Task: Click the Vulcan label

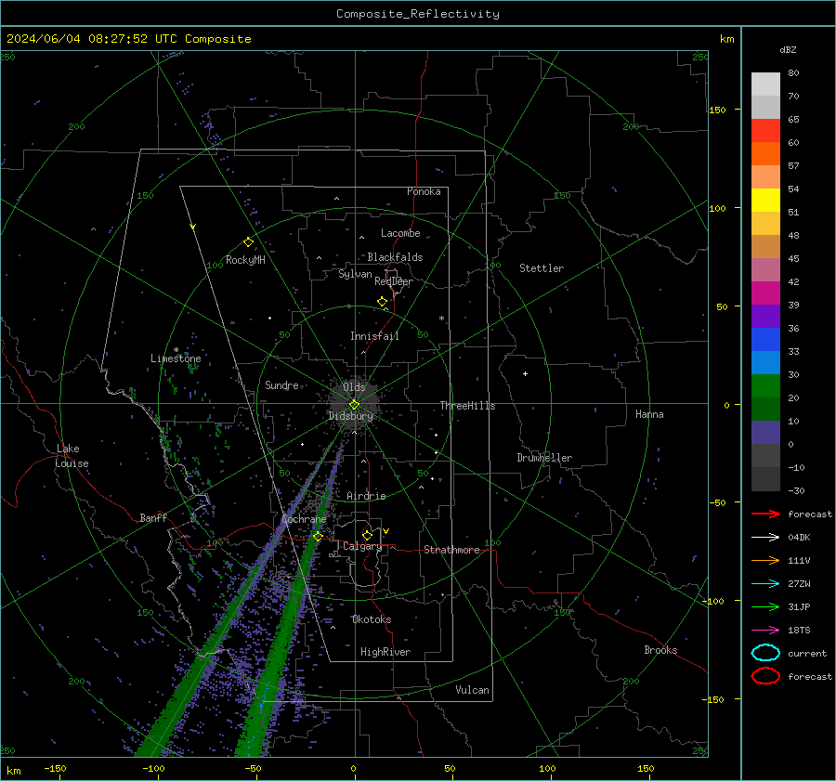Action: coord(473,690)
